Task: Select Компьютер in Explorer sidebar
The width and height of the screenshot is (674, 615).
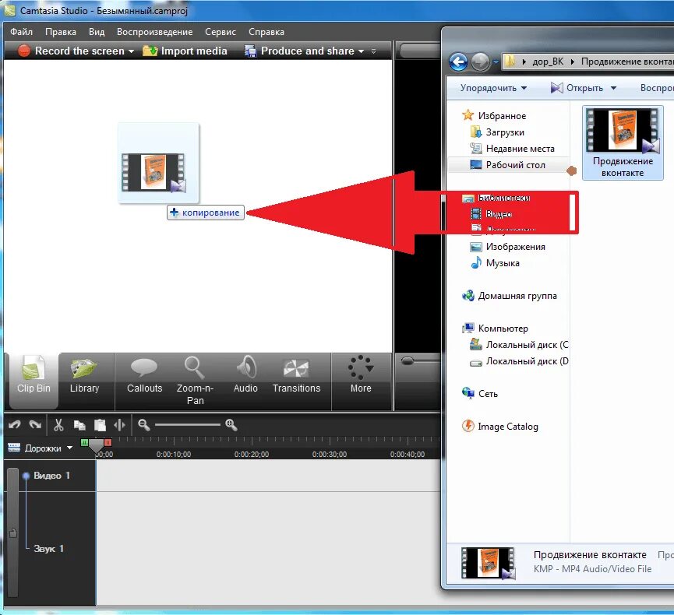Action: coord(495,328)
